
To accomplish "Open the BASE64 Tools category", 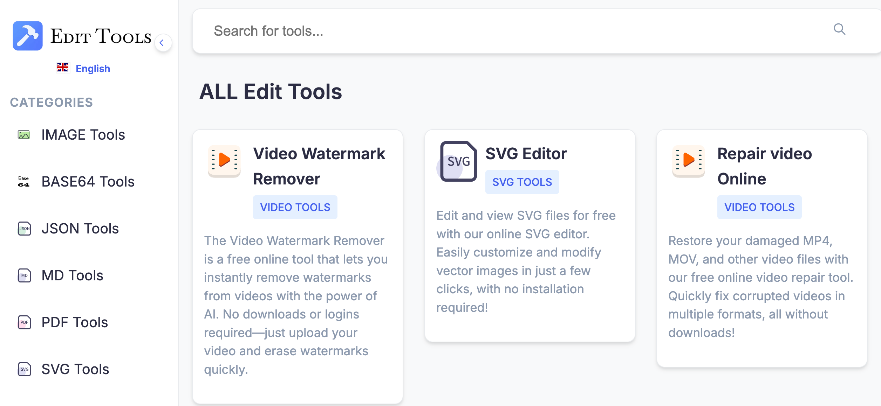I will coord(88,182).
